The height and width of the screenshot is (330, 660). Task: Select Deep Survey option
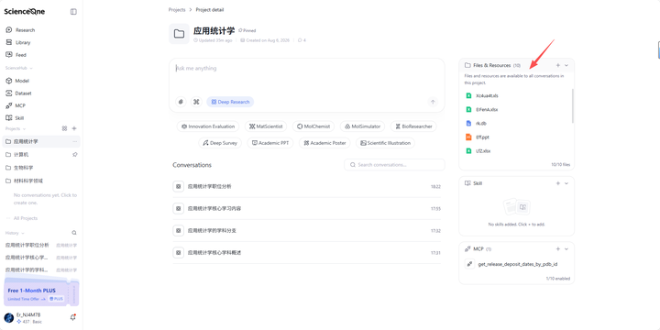(220, 143)
